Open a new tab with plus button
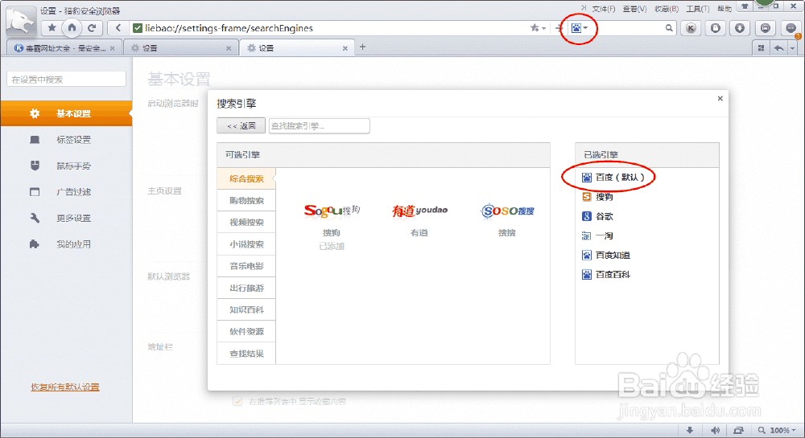This screenshot has height=438, width=805. pyautogui.click(x=362, y=47)
